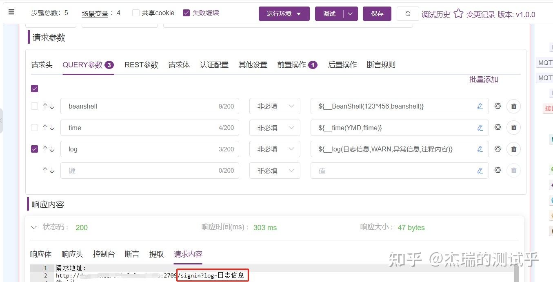Open settings gear for beanshell row
553x282 pixels.
498,106
